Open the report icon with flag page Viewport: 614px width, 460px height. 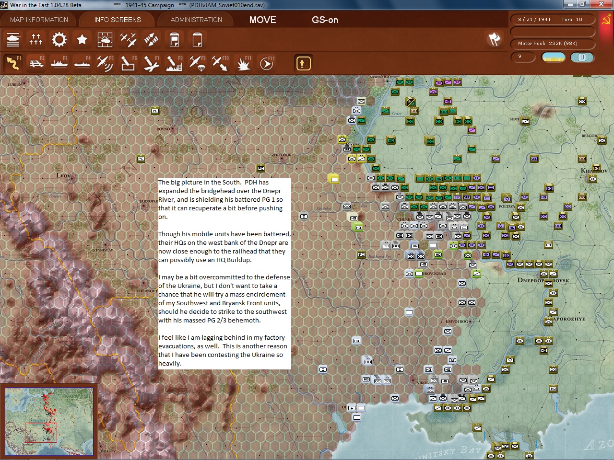click(174, 40)
